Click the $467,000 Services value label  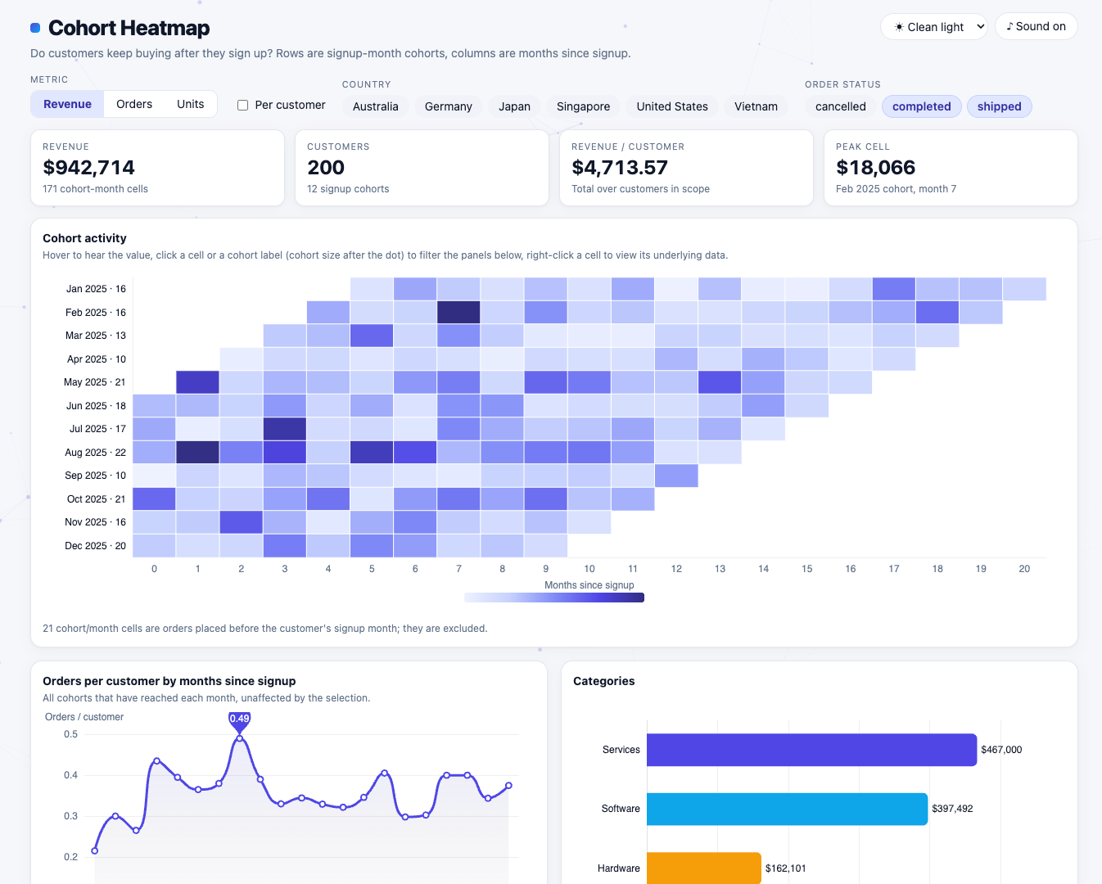tap(1001, 750)
